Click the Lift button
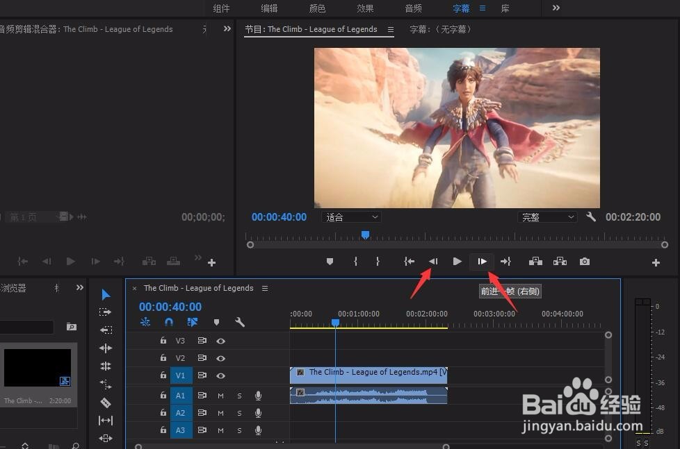 [x=535, y=261]
